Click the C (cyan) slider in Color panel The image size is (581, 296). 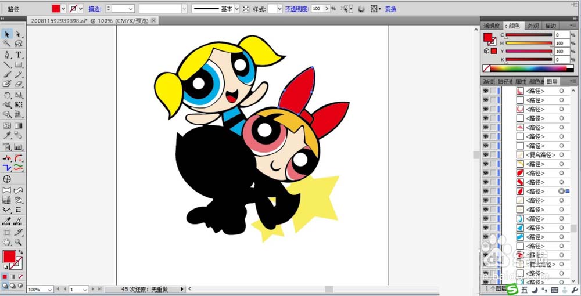(529, 35)
